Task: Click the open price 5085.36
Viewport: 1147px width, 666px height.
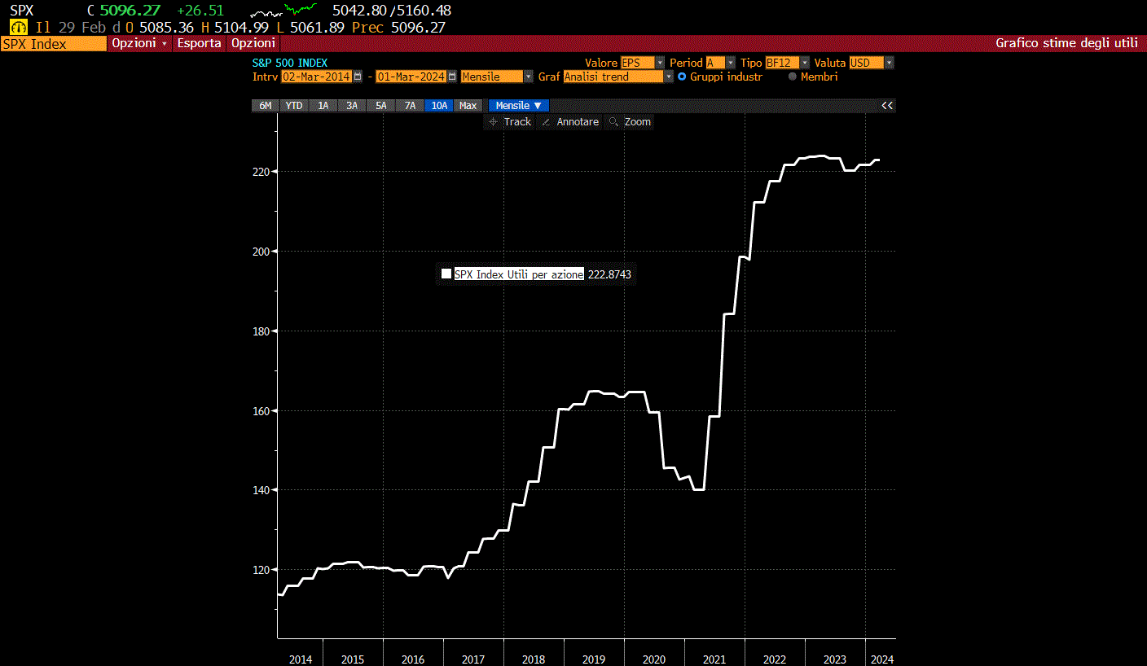Action: click(x=167, y=27)
